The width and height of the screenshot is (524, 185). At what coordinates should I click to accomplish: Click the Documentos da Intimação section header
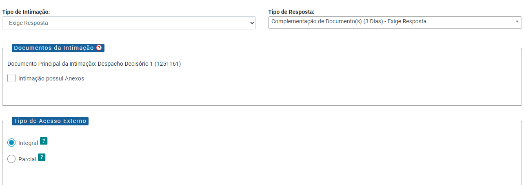[54, 48]
